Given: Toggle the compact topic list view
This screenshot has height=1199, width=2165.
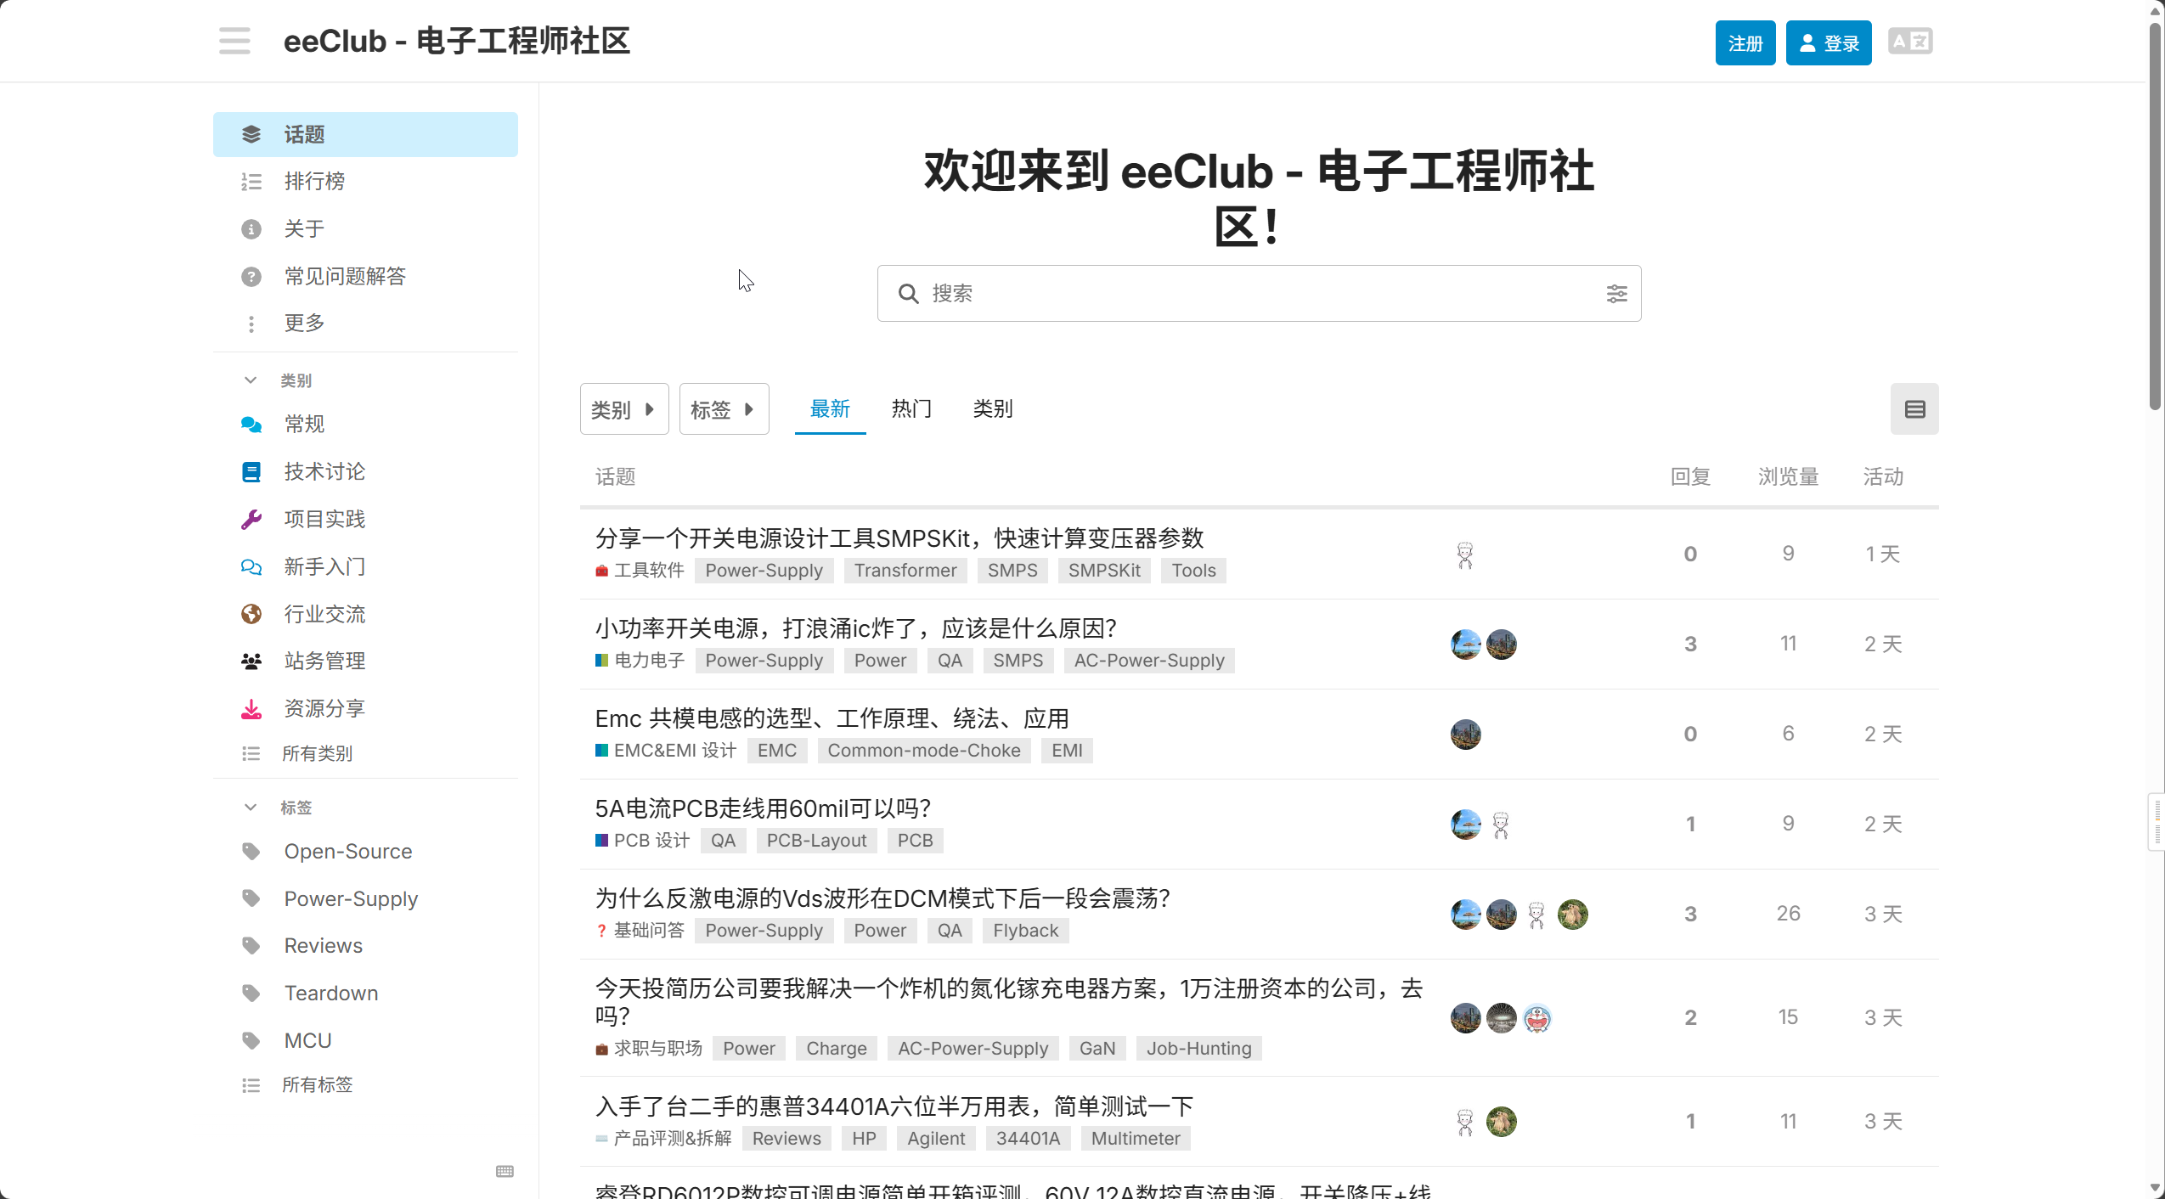Looking at the screenshot, I should pyautogui.click(x=1914, y=408).
